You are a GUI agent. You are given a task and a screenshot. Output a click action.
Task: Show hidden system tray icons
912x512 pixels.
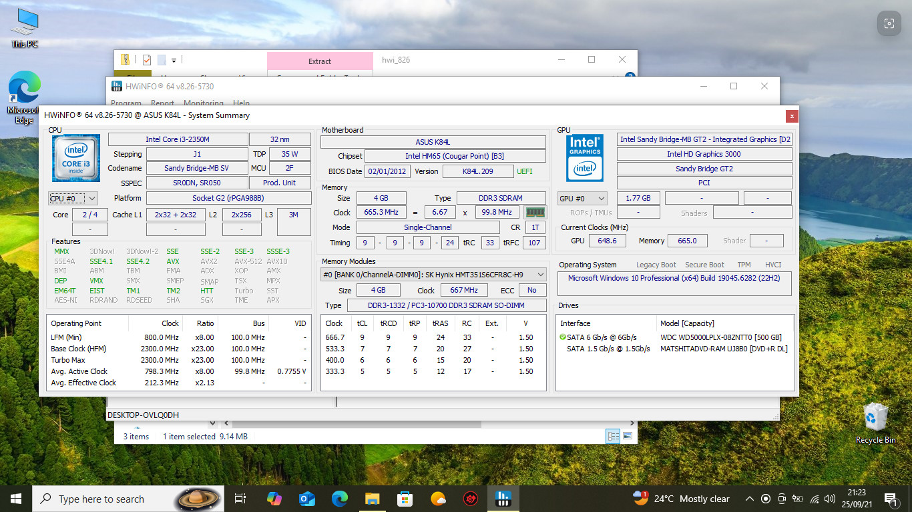[749, 499]
